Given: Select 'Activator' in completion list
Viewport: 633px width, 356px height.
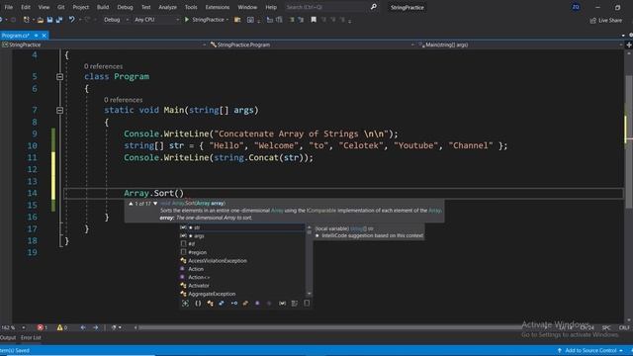Looking at the screenshot, I should click(242, 286).
